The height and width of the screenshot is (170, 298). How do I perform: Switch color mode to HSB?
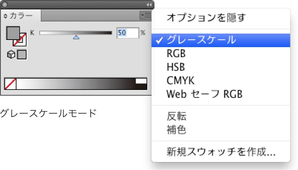(176, 67)
